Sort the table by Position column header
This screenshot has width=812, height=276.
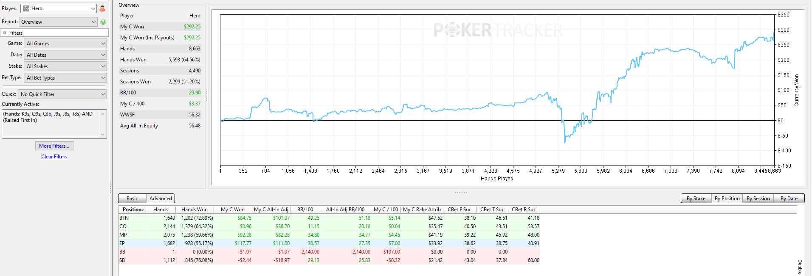click(133, 210)
